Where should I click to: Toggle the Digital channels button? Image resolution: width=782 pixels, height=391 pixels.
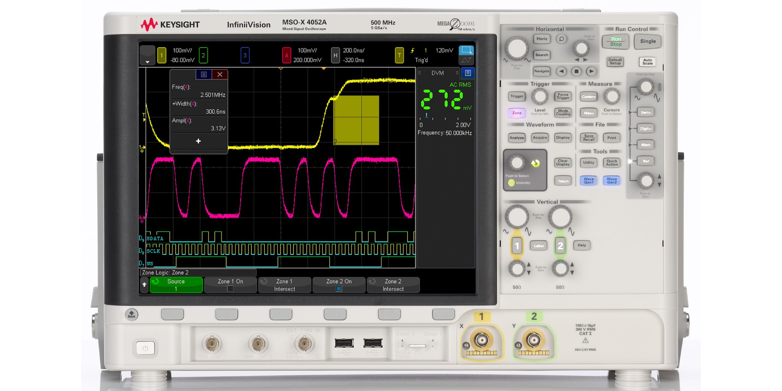point(646,129)
